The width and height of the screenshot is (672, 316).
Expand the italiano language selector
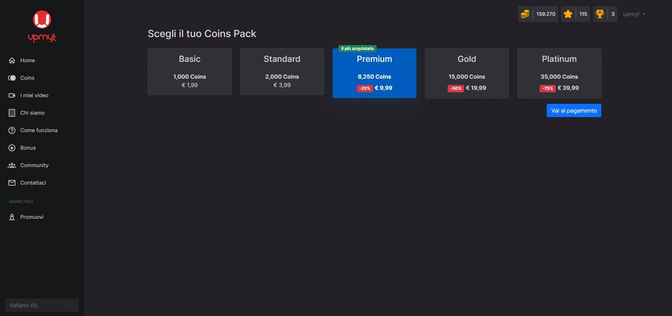pos(41,305)
